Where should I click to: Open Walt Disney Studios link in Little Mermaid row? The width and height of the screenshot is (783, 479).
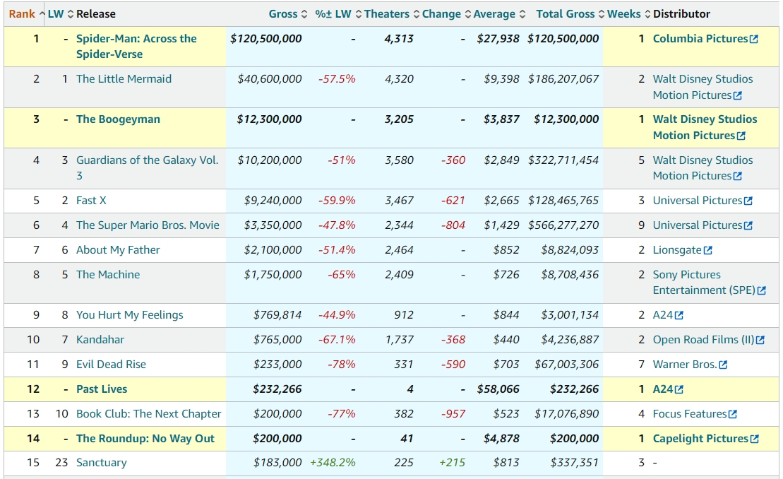point(703,87)
